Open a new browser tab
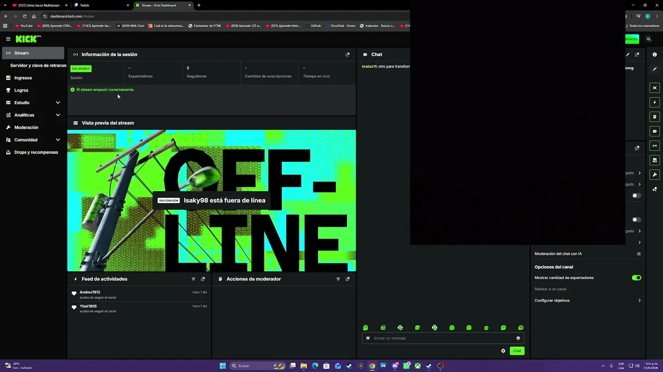 click(199, 5)
